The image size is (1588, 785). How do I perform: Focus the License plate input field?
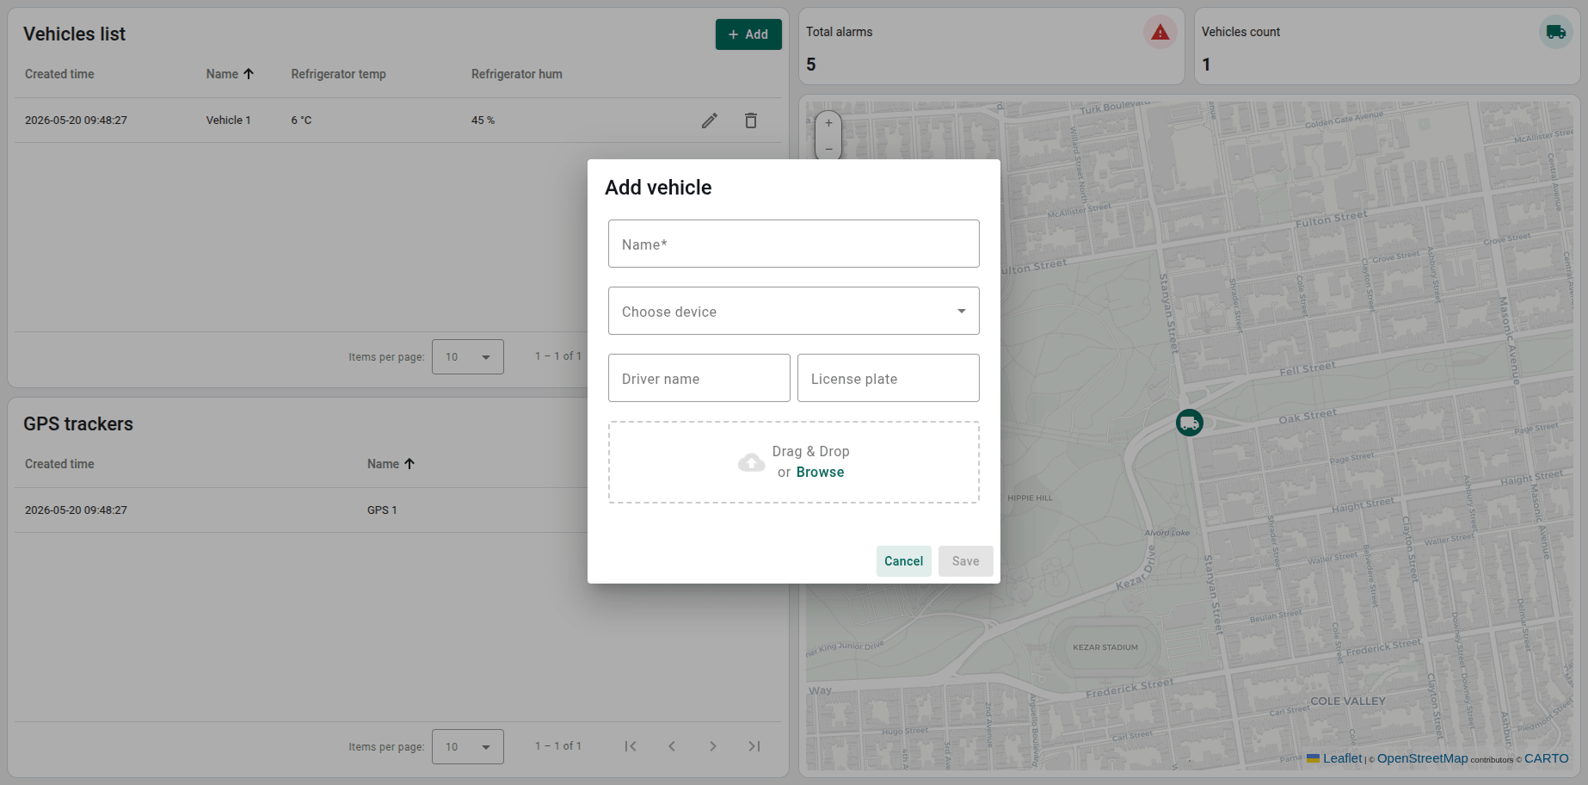(x=889, y=378)
